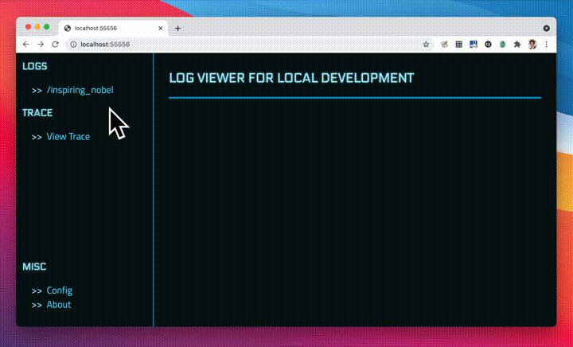Open the tab search dropdown at top right
573x347 pixels.
point(546,28)
